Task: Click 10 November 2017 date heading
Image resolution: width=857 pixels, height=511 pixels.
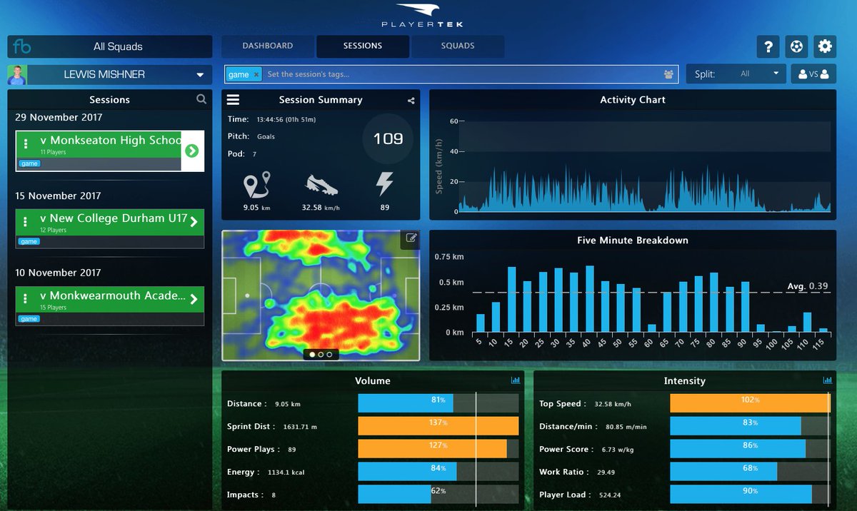Action: [x=59, y=273]
